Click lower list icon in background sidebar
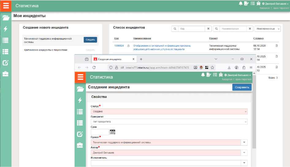This screenshot has height=167, width=290. tap(6, 51)
